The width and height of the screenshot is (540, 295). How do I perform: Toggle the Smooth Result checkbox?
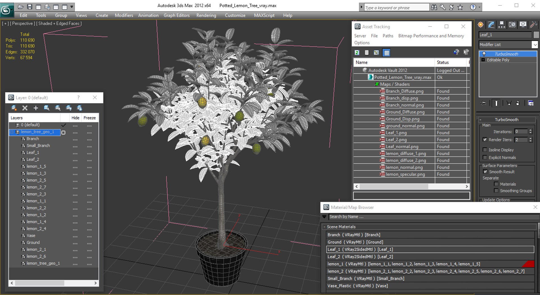(485, 172)
